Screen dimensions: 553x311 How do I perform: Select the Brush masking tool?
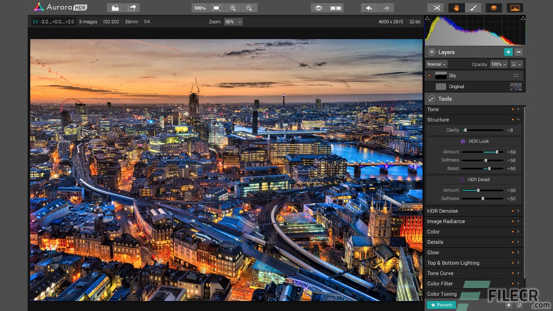pos(474,7)
